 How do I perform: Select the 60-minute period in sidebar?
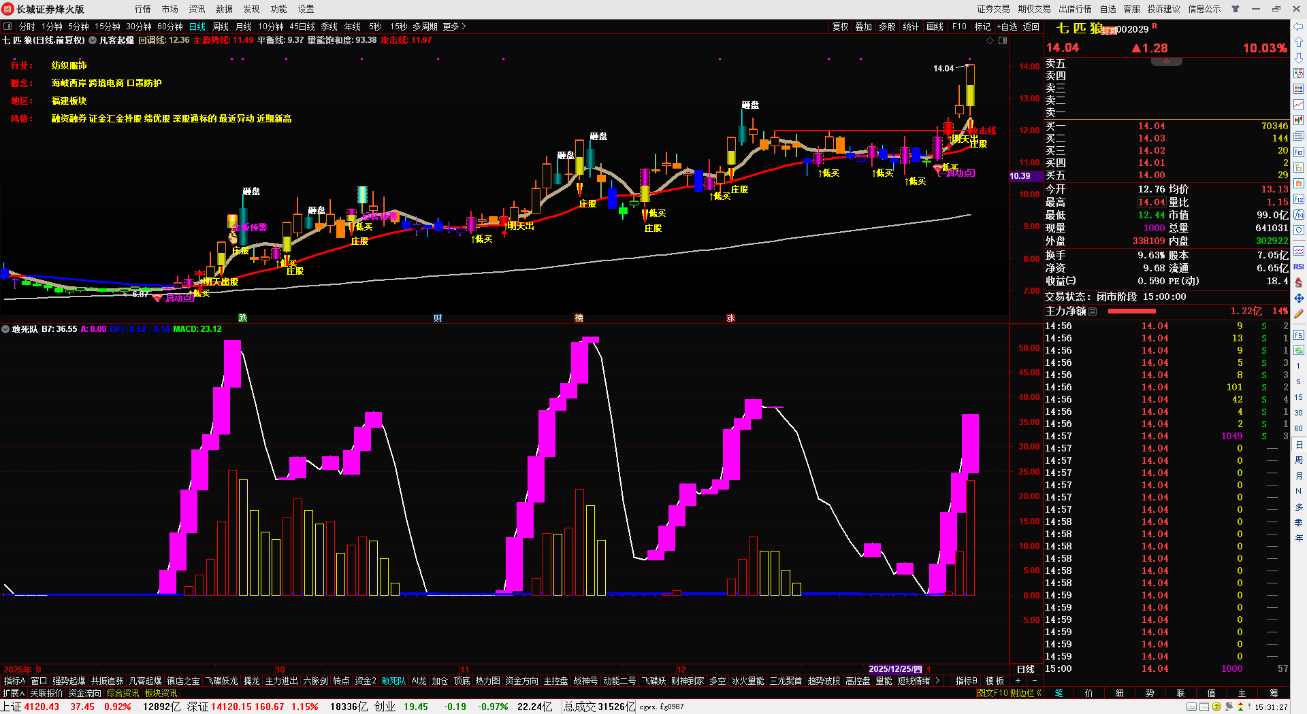tap(1298, 428)
